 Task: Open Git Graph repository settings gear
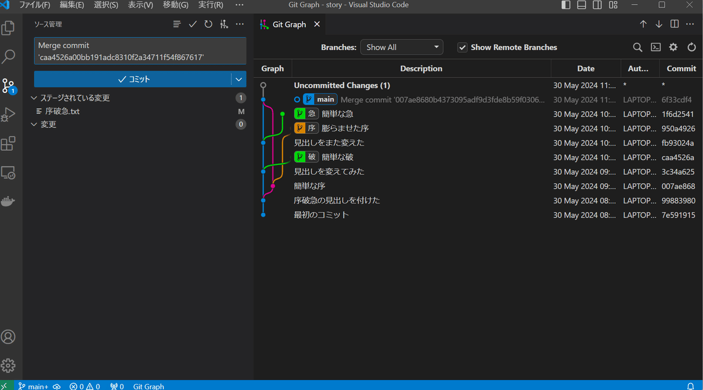674,47
